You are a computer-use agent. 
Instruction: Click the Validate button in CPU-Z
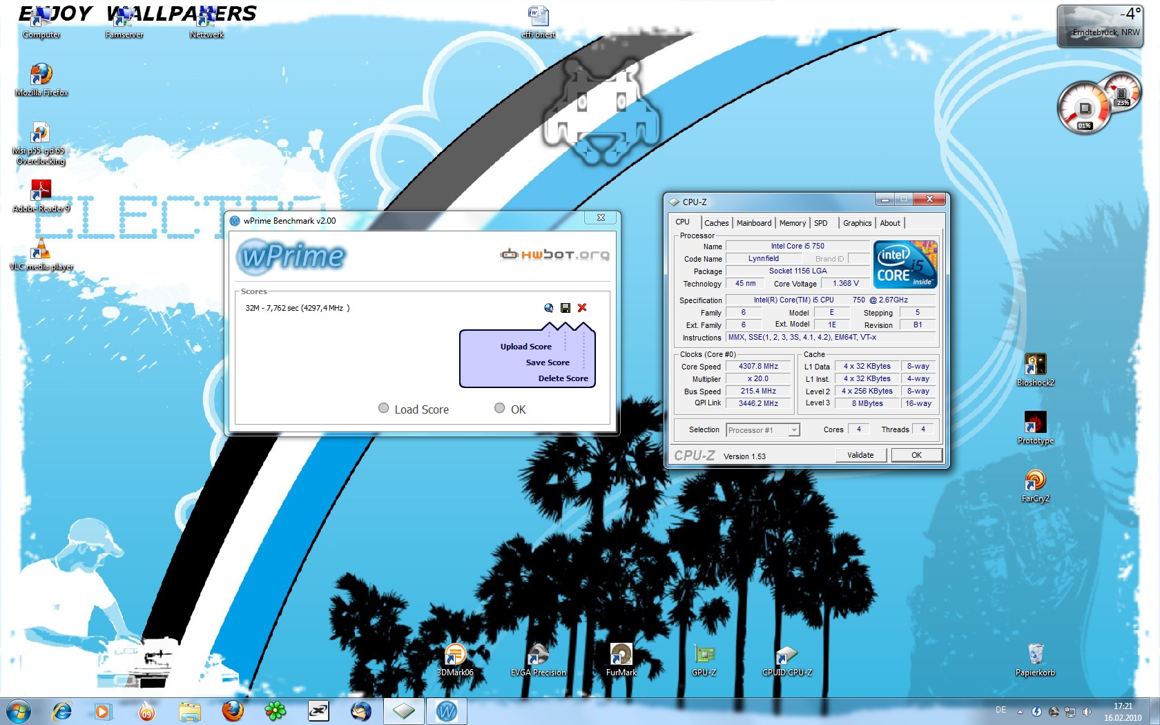pyautogui.click(x=860, y=455)
